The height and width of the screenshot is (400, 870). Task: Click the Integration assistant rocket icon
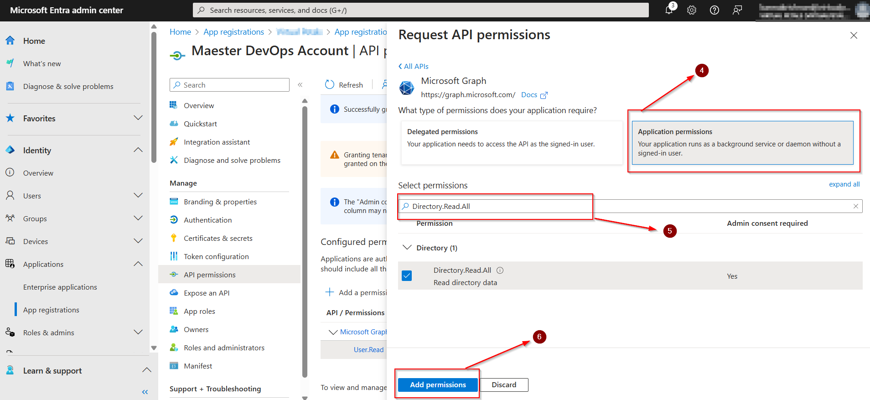(174, 142)
